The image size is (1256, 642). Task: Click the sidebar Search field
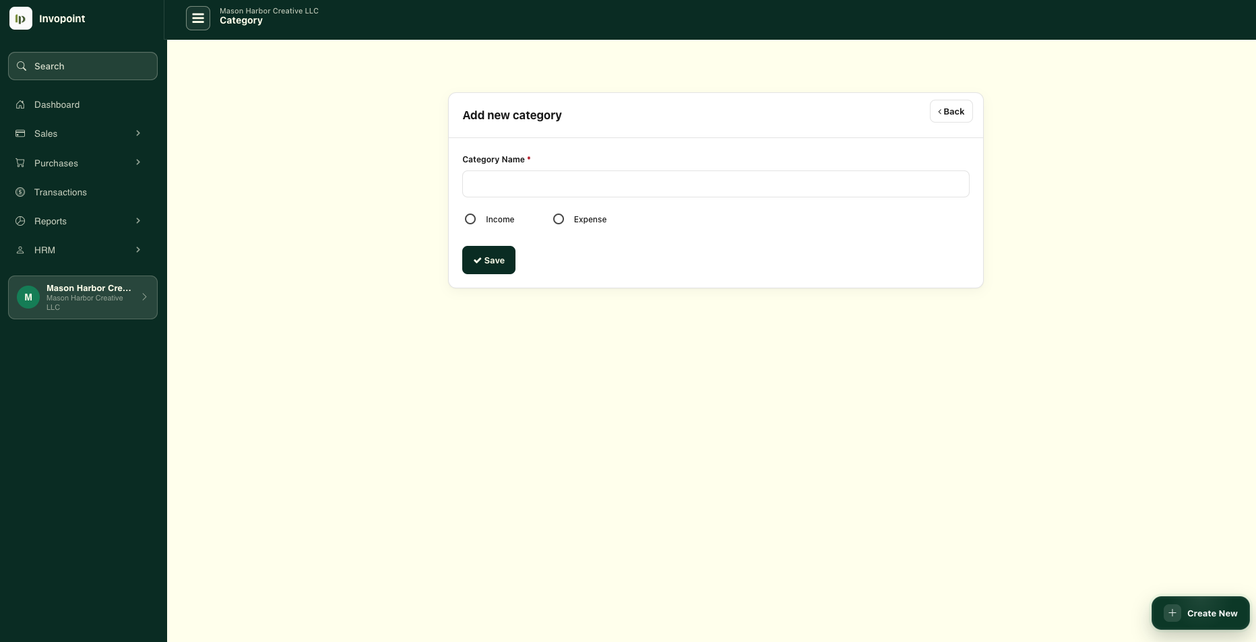[x=83, y=66]
